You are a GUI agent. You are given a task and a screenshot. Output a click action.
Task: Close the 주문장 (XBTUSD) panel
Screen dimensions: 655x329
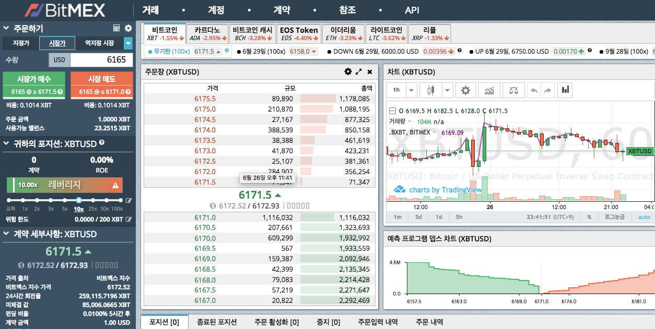click(370, 71)
